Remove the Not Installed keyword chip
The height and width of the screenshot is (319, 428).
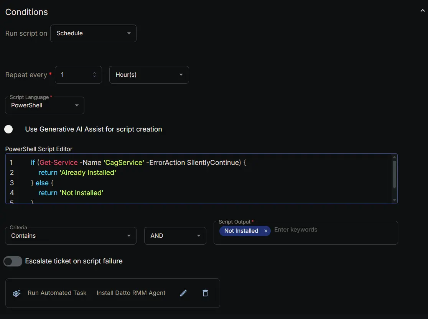coord(266,231)
